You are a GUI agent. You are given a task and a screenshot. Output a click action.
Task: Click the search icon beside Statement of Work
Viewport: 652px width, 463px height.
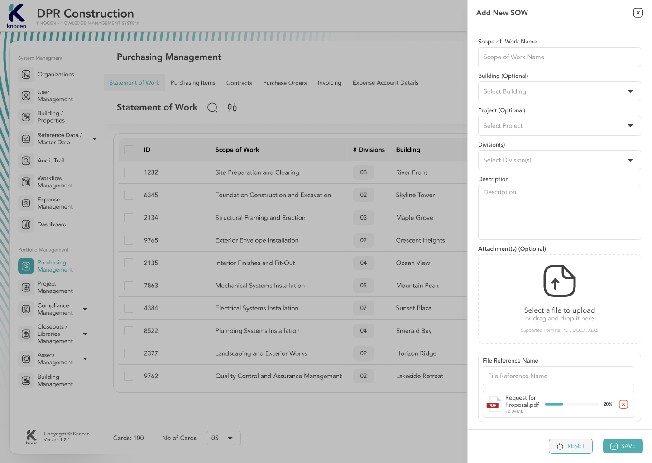pos(212,107)
